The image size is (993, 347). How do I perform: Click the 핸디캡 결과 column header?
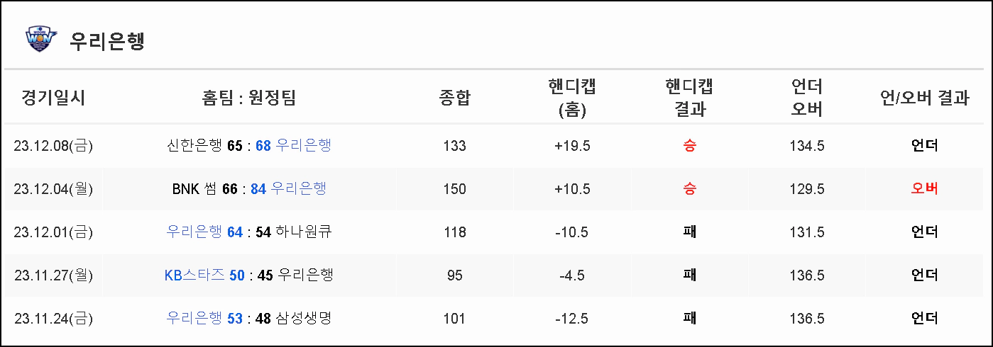pyautogui.click(x=689, y=98)
